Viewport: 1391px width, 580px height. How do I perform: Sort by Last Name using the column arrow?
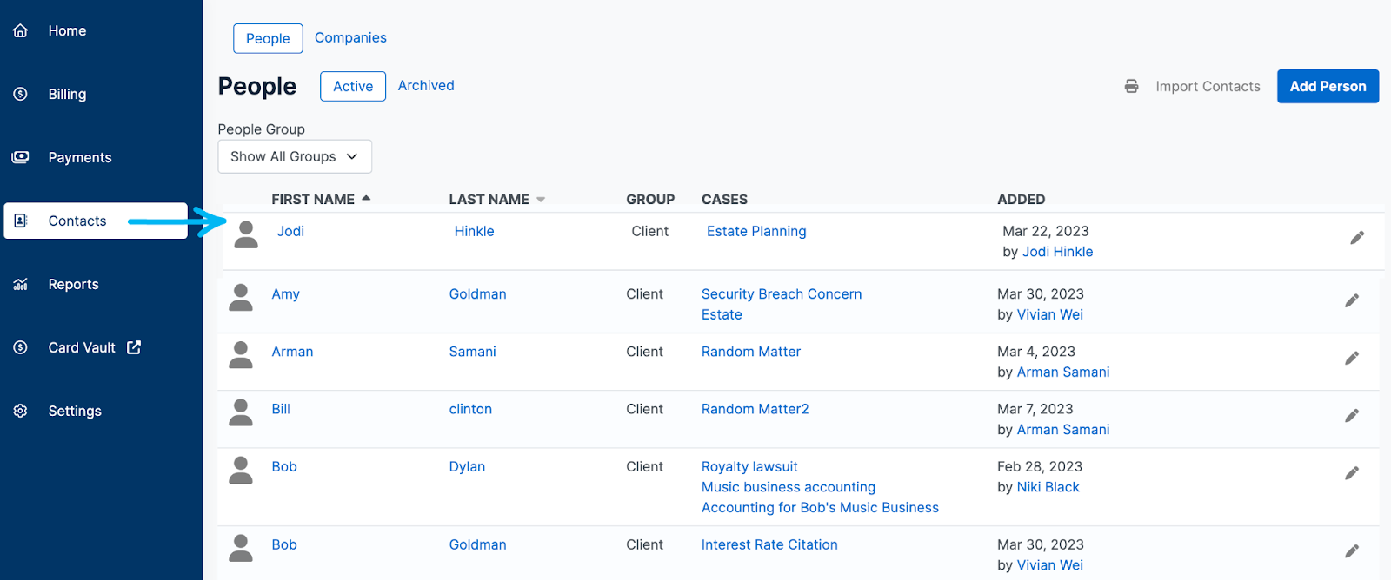541,200
